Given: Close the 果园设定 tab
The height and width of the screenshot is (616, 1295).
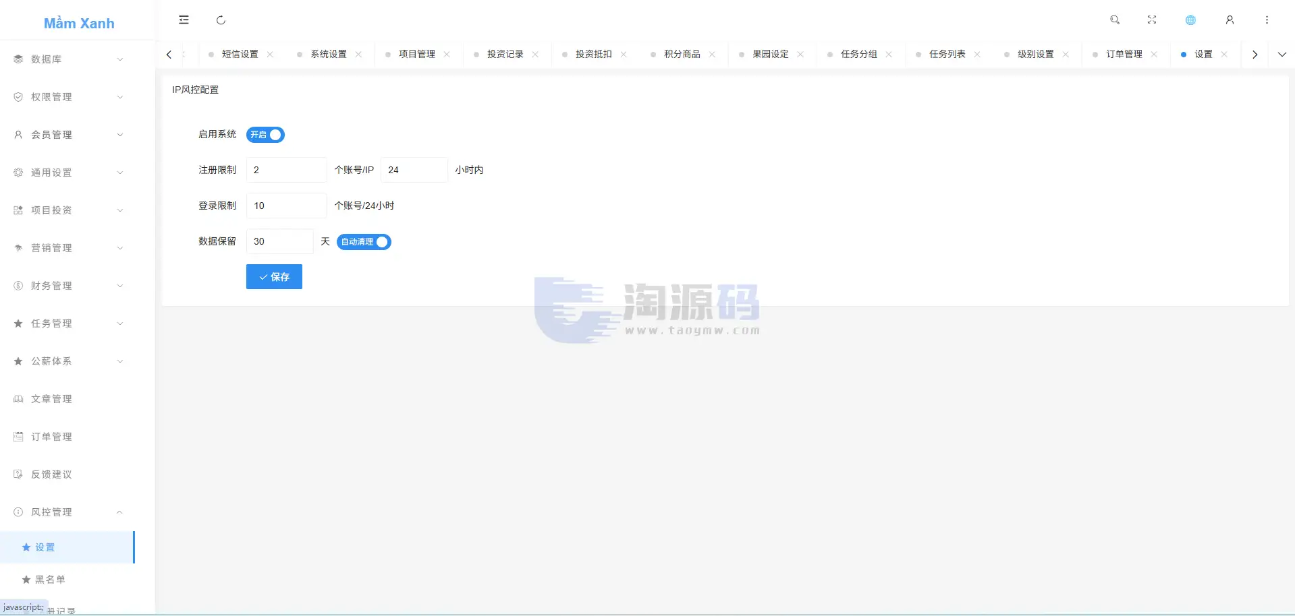Looking at the screenshot, I should 800,55.
